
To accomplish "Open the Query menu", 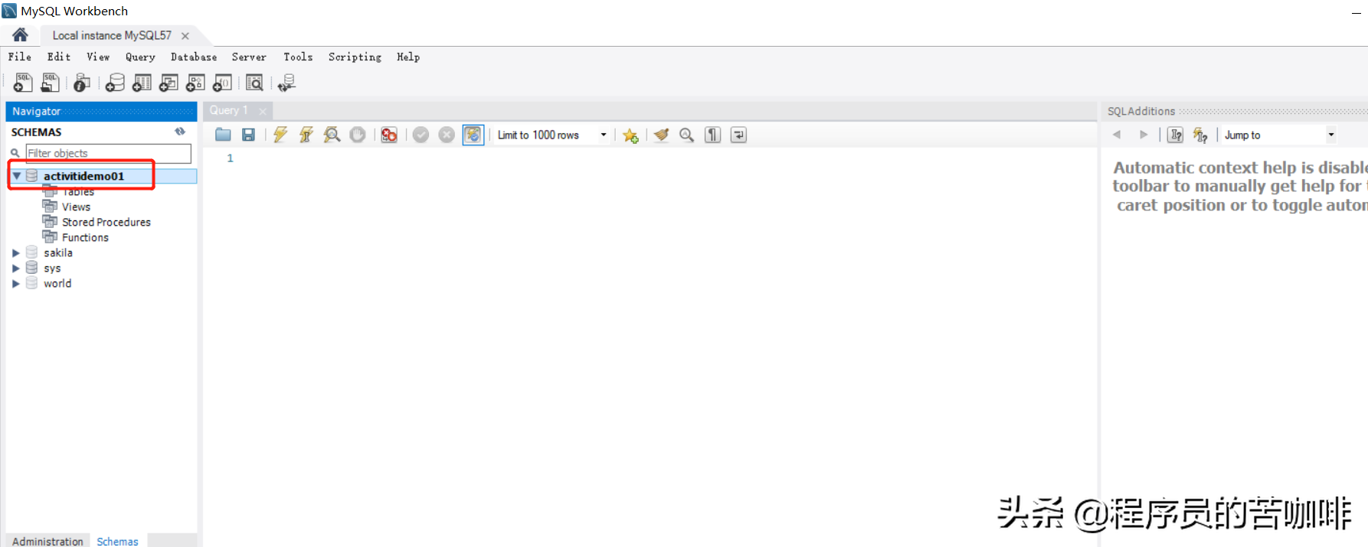I will pyautogui.click(x=140, y=57).
